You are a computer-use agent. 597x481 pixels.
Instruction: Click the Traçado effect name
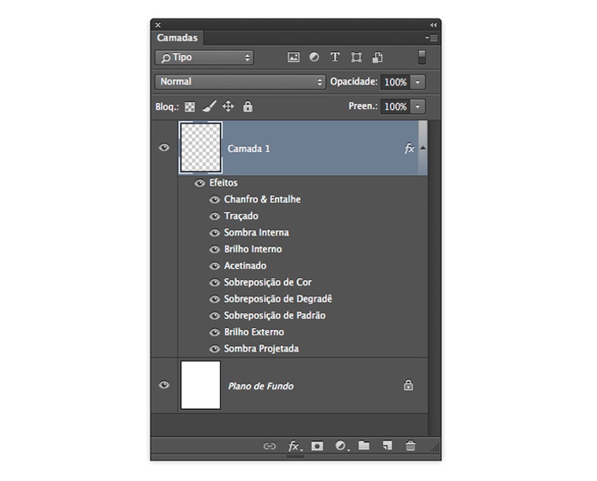(x=241, y=216)
